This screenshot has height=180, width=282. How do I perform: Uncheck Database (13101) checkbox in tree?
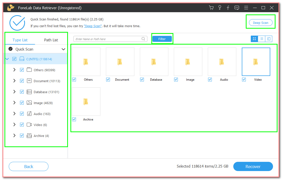point(22,92)
